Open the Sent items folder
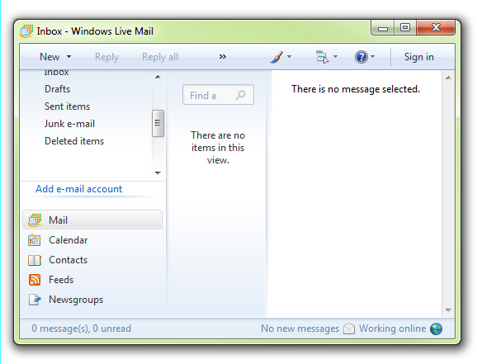The width and height of the screenshot is (477, 364). pyautogui.click(x=67, y=106)
